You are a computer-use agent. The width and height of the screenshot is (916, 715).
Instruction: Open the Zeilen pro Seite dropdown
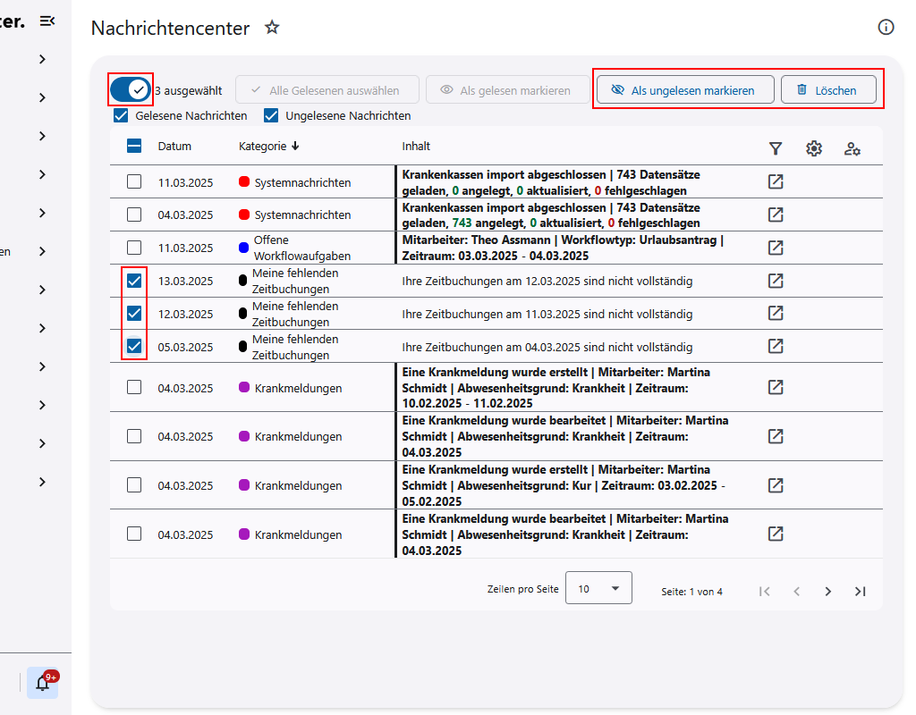(598, 588)
